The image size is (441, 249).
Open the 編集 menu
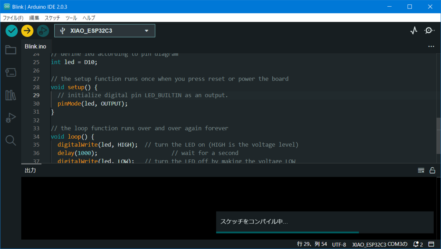pyautogui.click(x=34, y=18)
